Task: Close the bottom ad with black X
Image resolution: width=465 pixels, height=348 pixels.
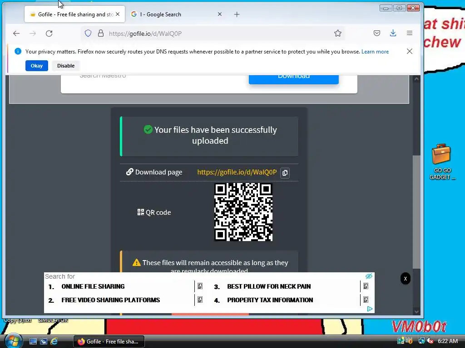Action: point(406,279)
